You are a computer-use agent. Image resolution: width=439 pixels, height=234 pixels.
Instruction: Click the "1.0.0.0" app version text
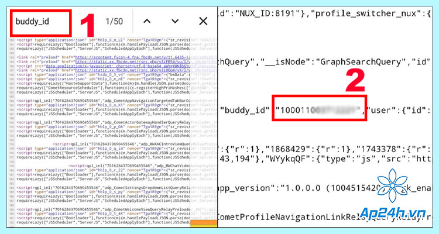tap(302, 188)
